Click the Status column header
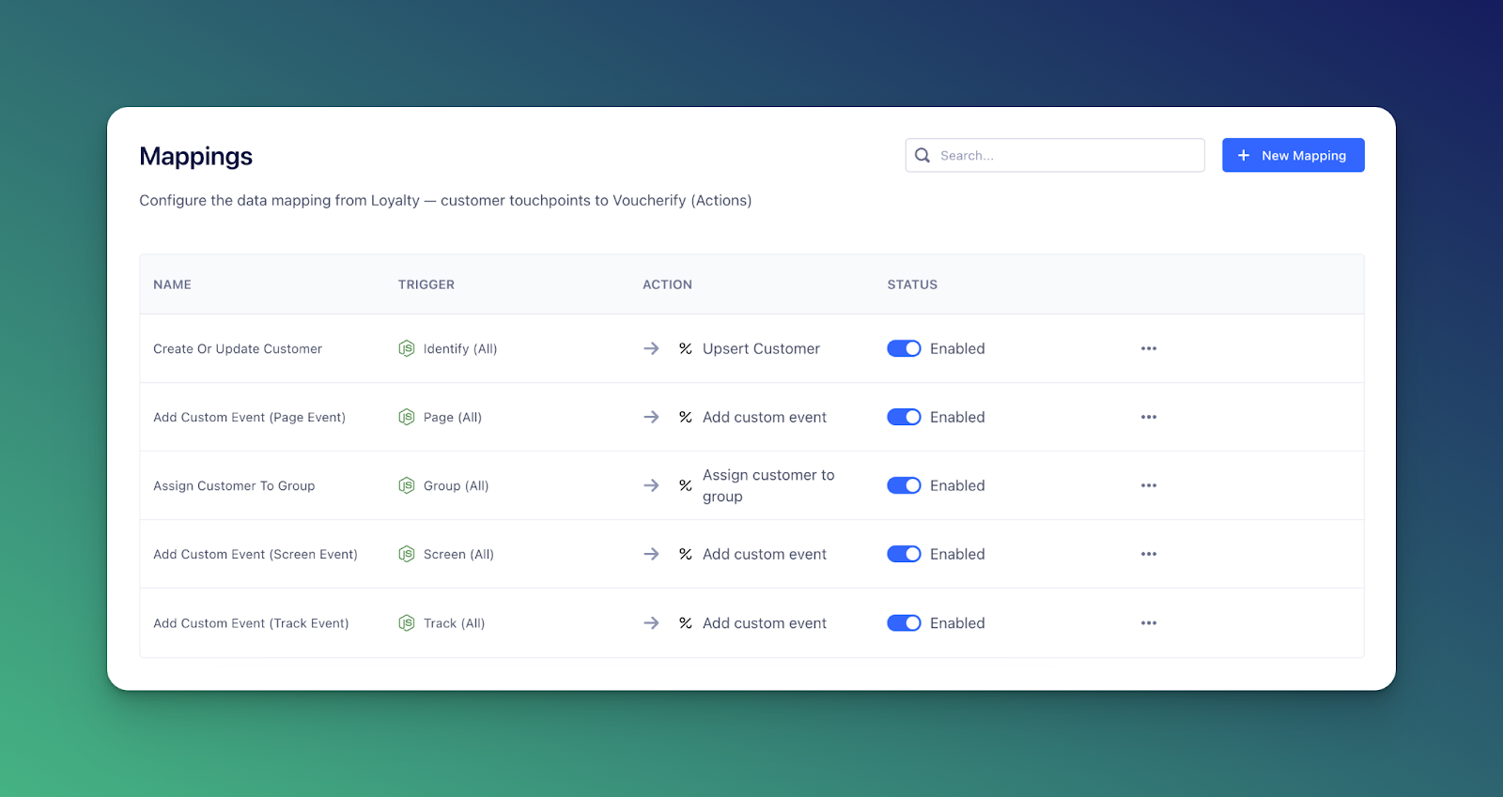Screen dimensions: 1503x797 click(912, 284)
